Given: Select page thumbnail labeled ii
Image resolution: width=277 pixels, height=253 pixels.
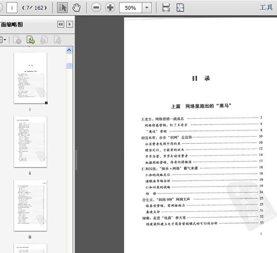Looking at the screenshot, I should click(x=30, y=142).
